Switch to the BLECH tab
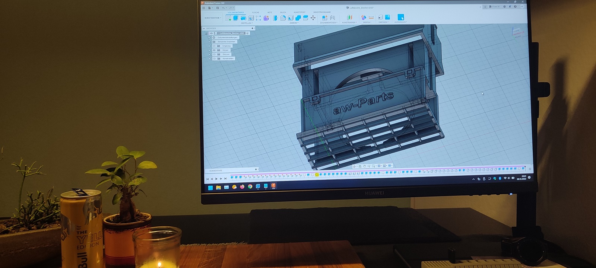596x268 pixels. pos(283,12)
